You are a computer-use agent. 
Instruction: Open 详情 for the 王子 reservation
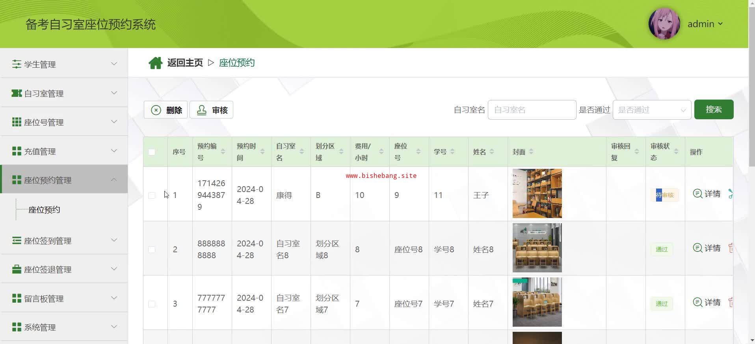[707, 194]
